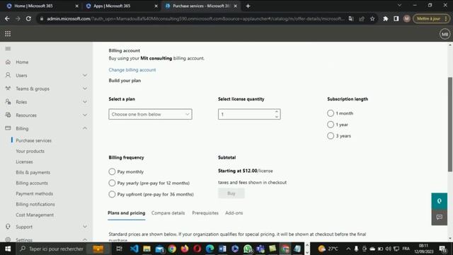The image size is (453, 255).
Task: Open Licenses in Billing menu
Action: 24,162
